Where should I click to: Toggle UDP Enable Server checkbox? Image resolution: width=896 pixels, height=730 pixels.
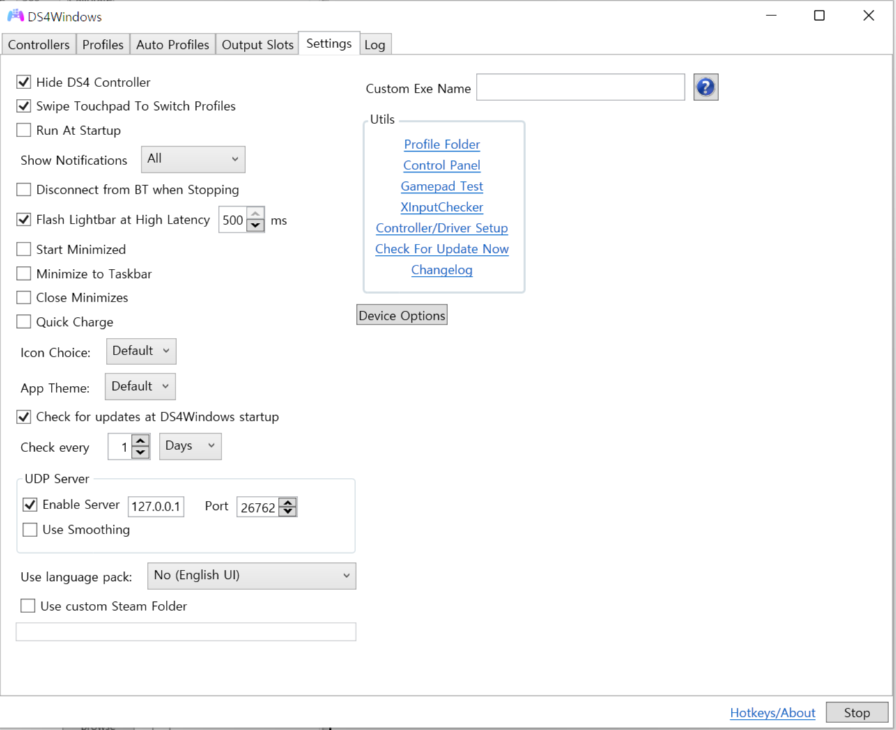click(30, 504)
